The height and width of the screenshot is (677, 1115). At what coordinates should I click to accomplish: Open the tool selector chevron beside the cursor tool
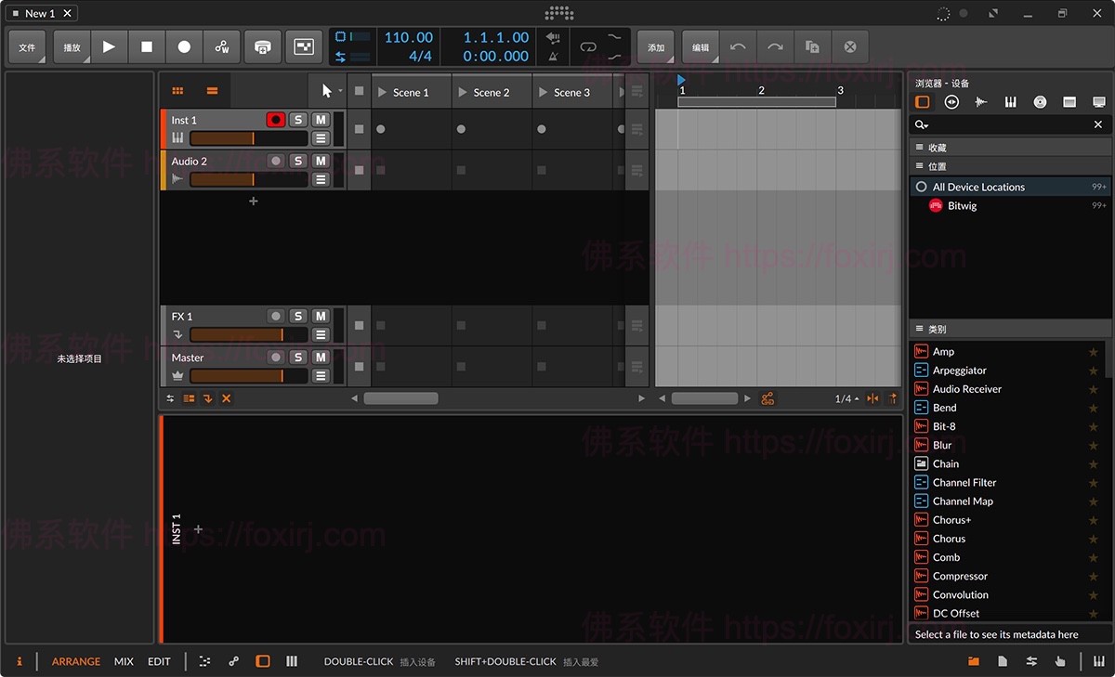340,90
